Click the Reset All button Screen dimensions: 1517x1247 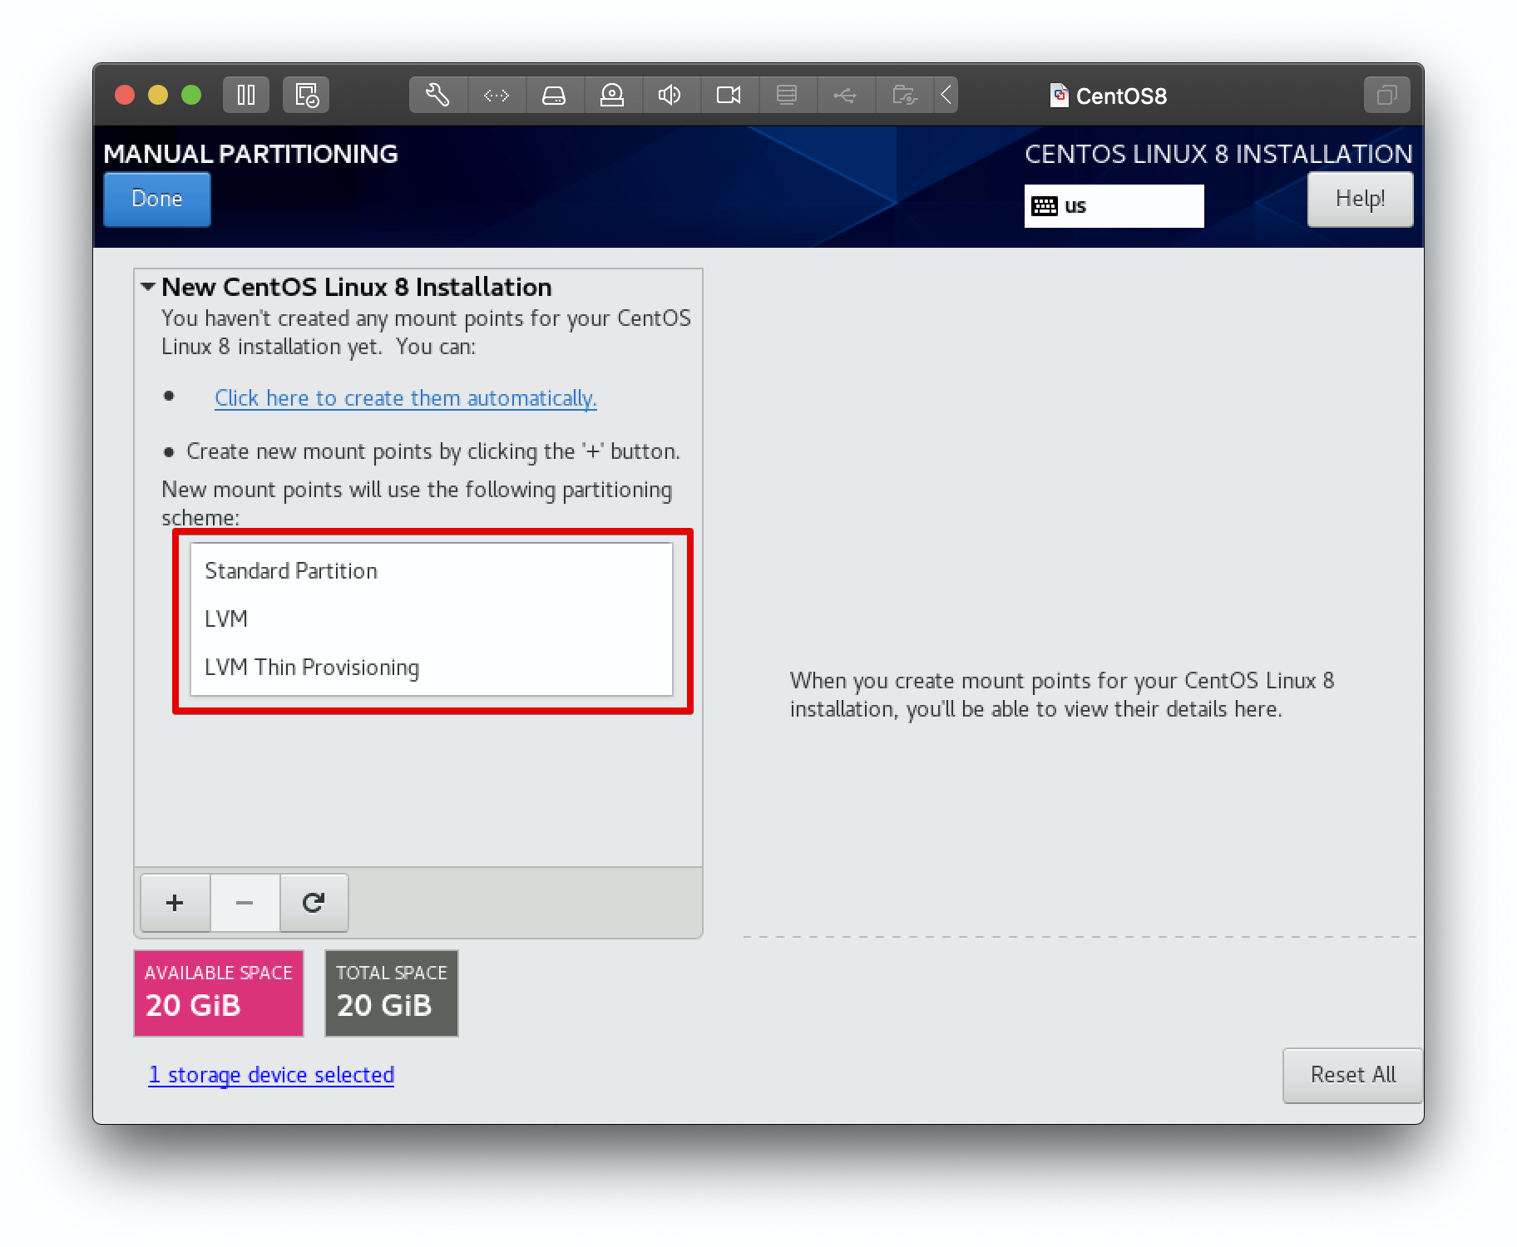[1352, 1076]
